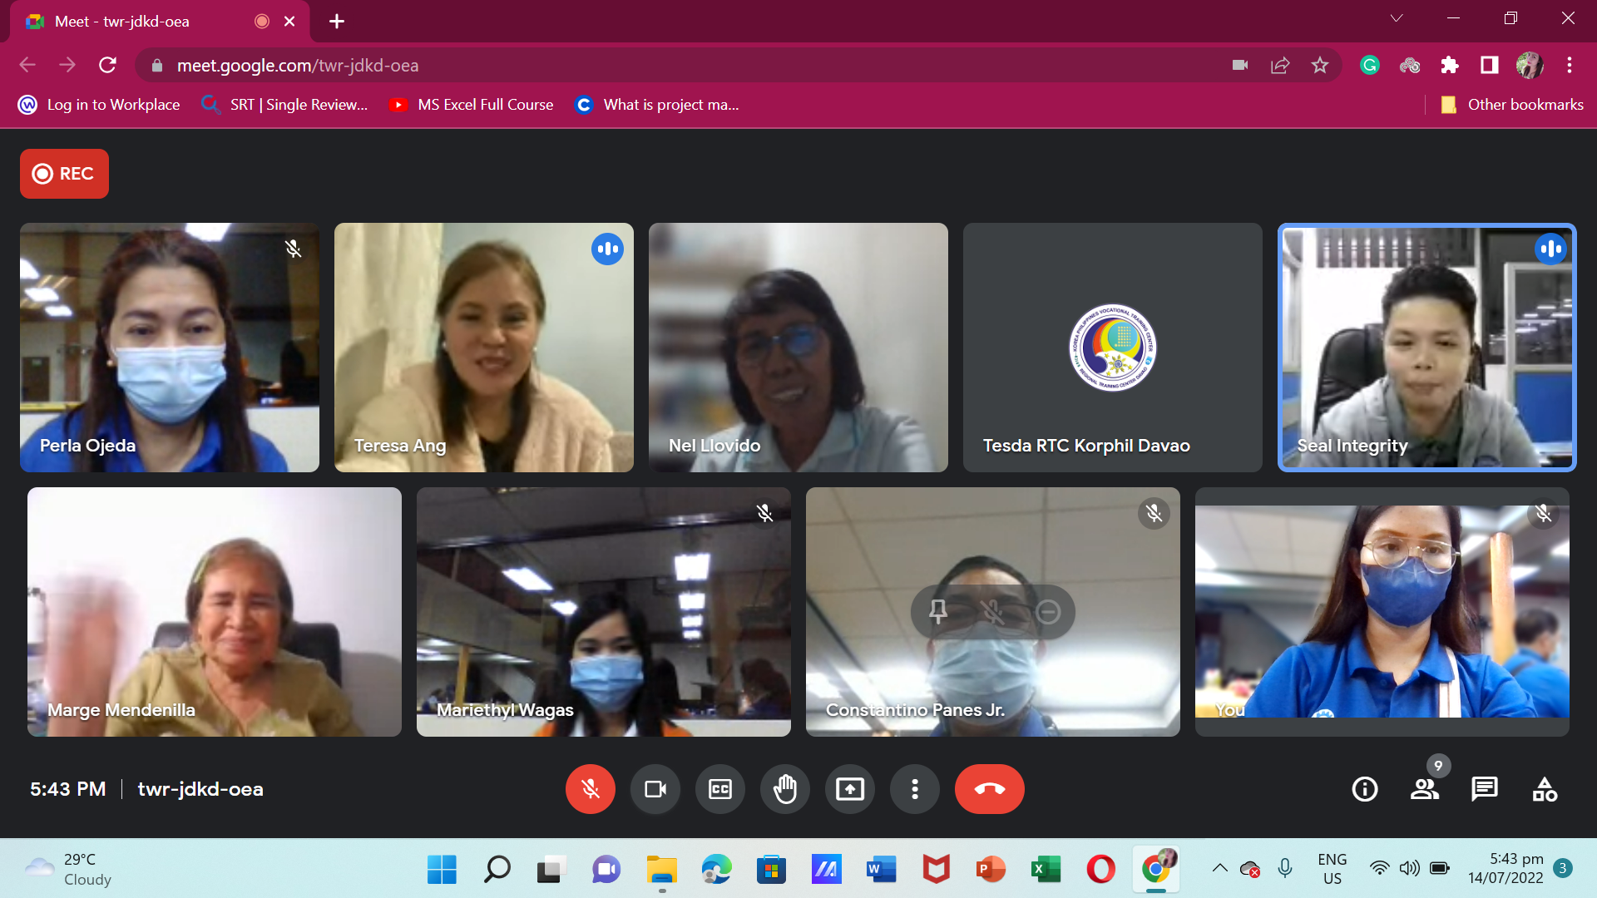Raise hand in the meeting
This screenshot has width=1597, height=898.
[x=784, y=789]
